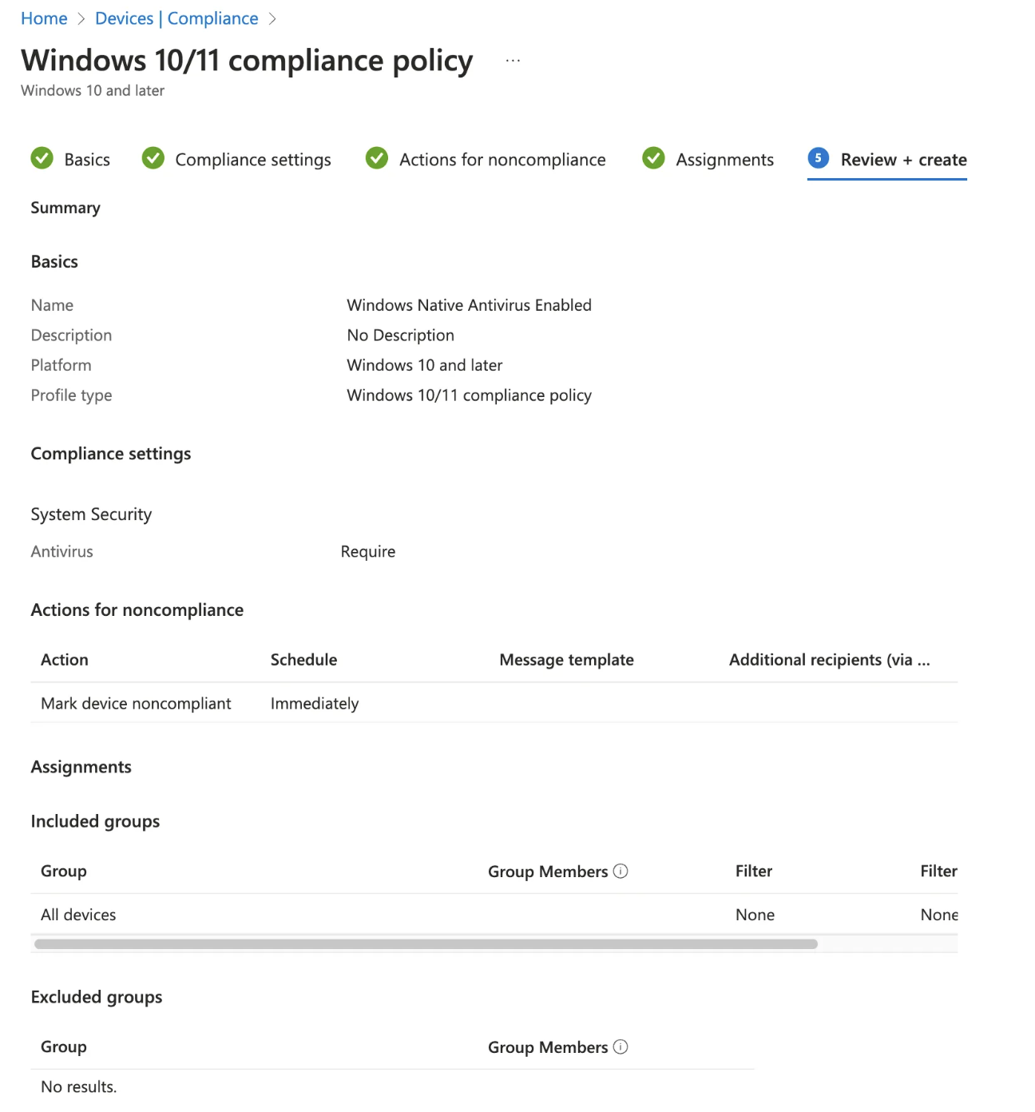This screenshot has width=1035, height=1112.
Task: Click the page title Windows 10/11 compliance policy
Action: [x=247, y=61]
